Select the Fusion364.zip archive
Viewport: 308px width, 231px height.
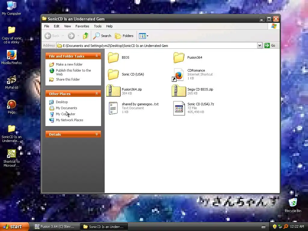coord(124,91)
